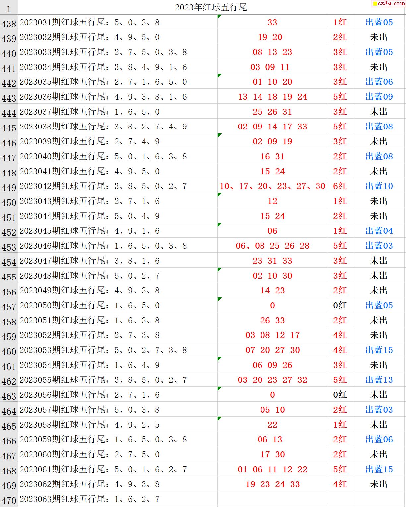Viewport: 406px width, 507px height.
Task: Click red numbers cell 19 23 24 33
Action: coord(272,484)
